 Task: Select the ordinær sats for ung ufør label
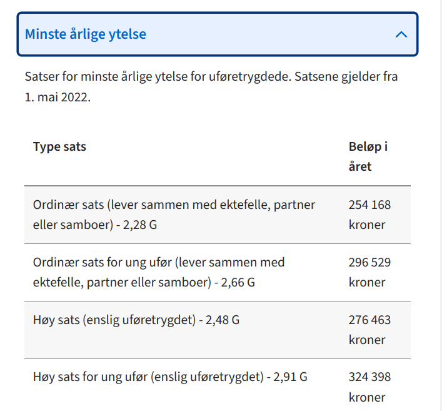(159, 272)
